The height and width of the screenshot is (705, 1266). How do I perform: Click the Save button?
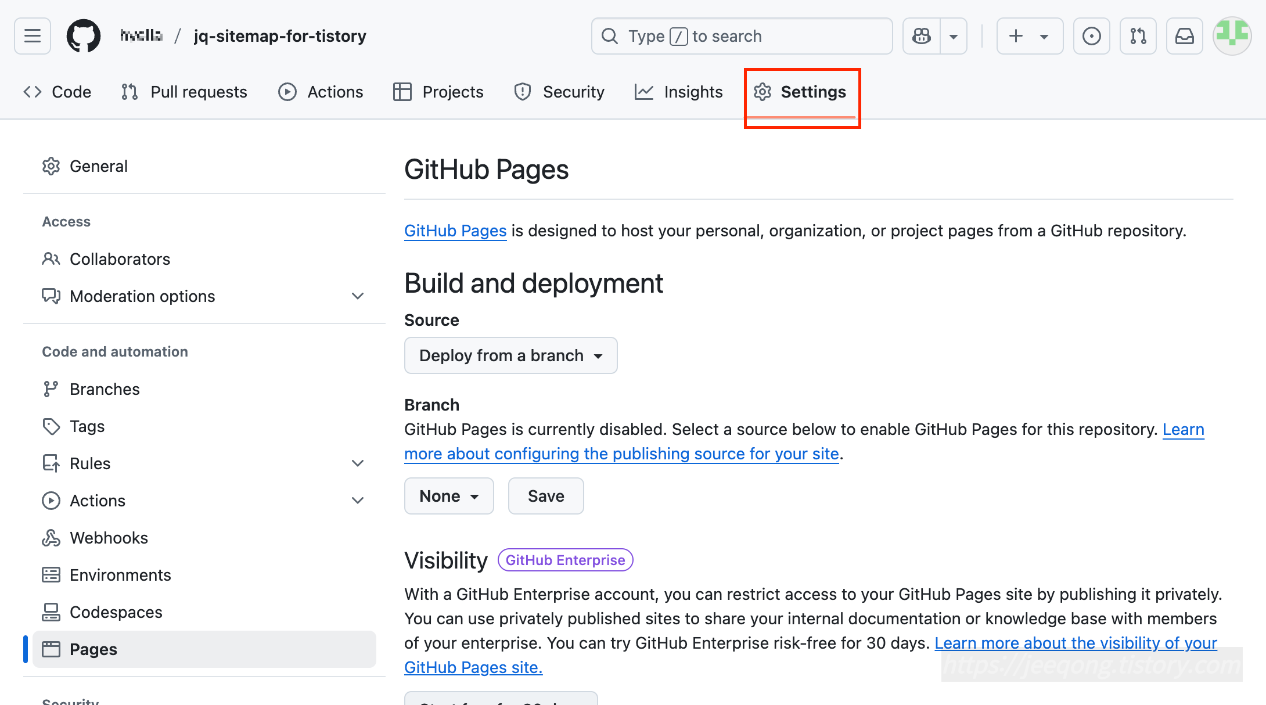point(546,496)
